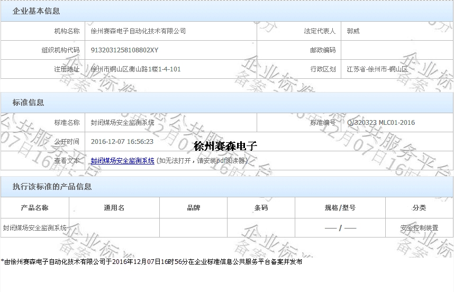Click the 规格/型号 column header
454x292 pixels.
point(340,208)
